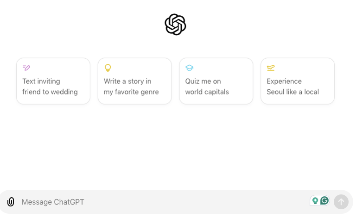Click the 'my favorite genre' text line

131,92
